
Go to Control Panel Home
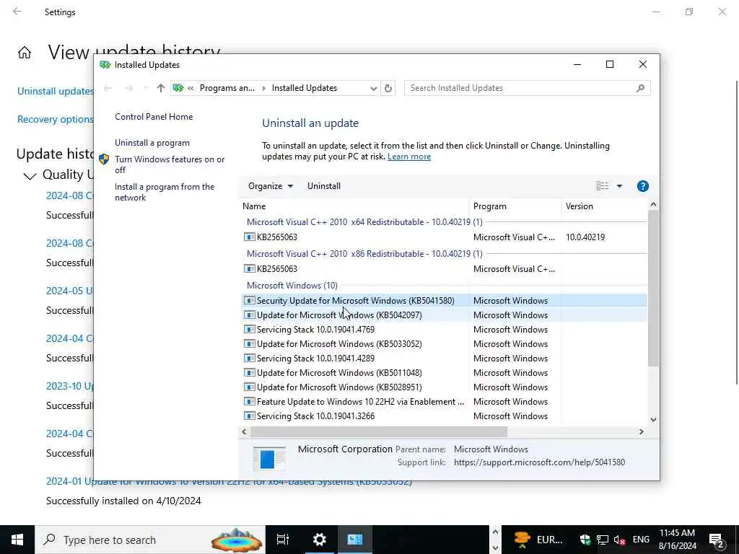coord(154,117)
